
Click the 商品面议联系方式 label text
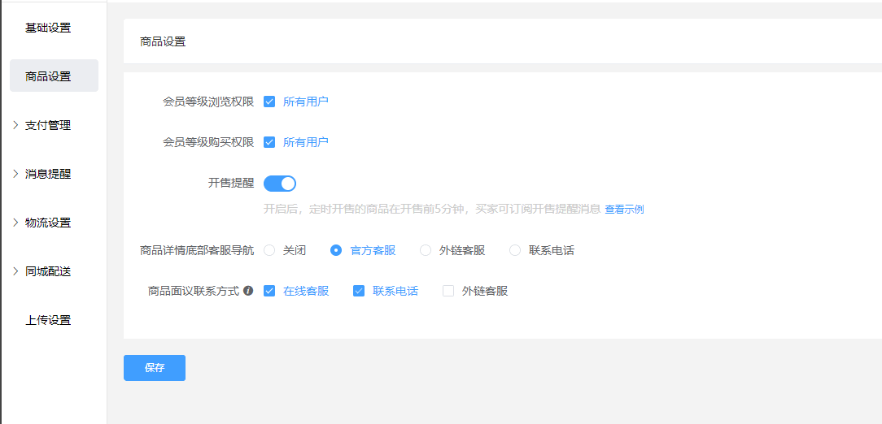pos(194,291)
